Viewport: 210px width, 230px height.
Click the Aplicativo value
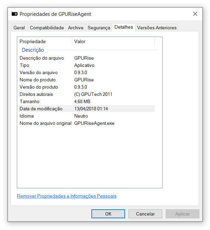84,65
